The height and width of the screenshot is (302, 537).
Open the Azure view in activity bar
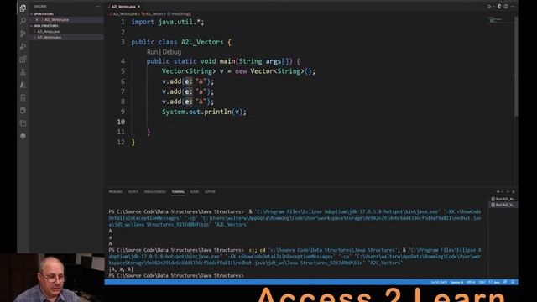click(x=23, y=85)
